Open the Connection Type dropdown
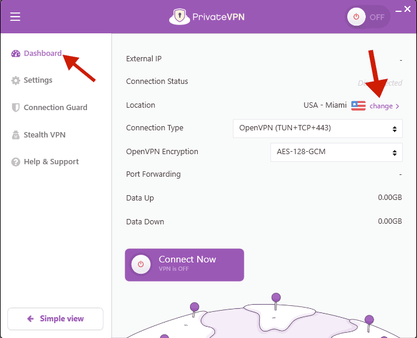This screenshot has height=338, width=417. coord(318,129)
